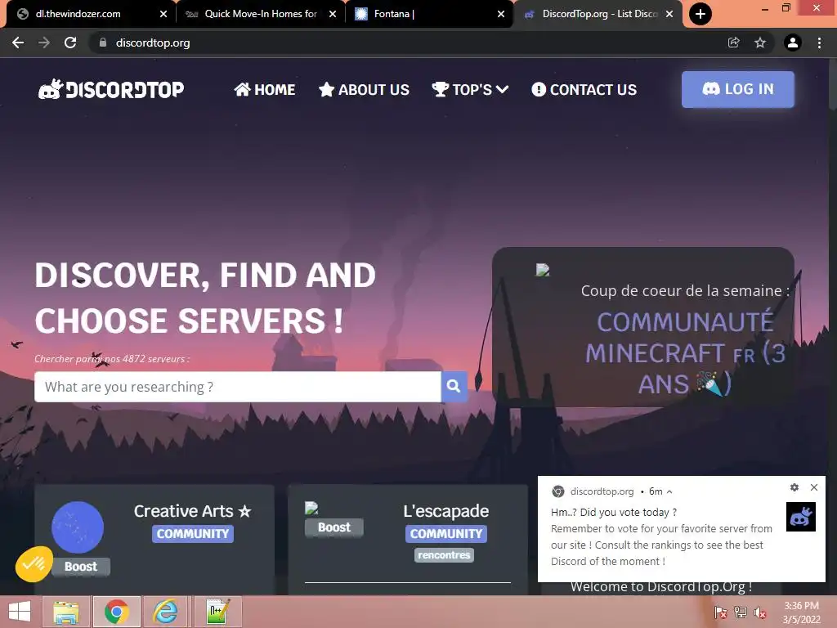Open the CONTACT US page
837x628 pixels.
point(584,89)
